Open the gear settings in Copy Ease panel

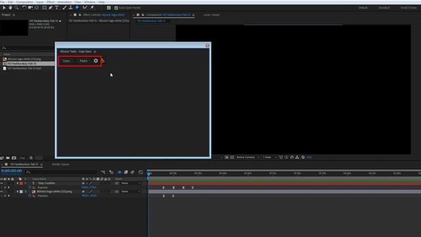(x=96, y=61)
